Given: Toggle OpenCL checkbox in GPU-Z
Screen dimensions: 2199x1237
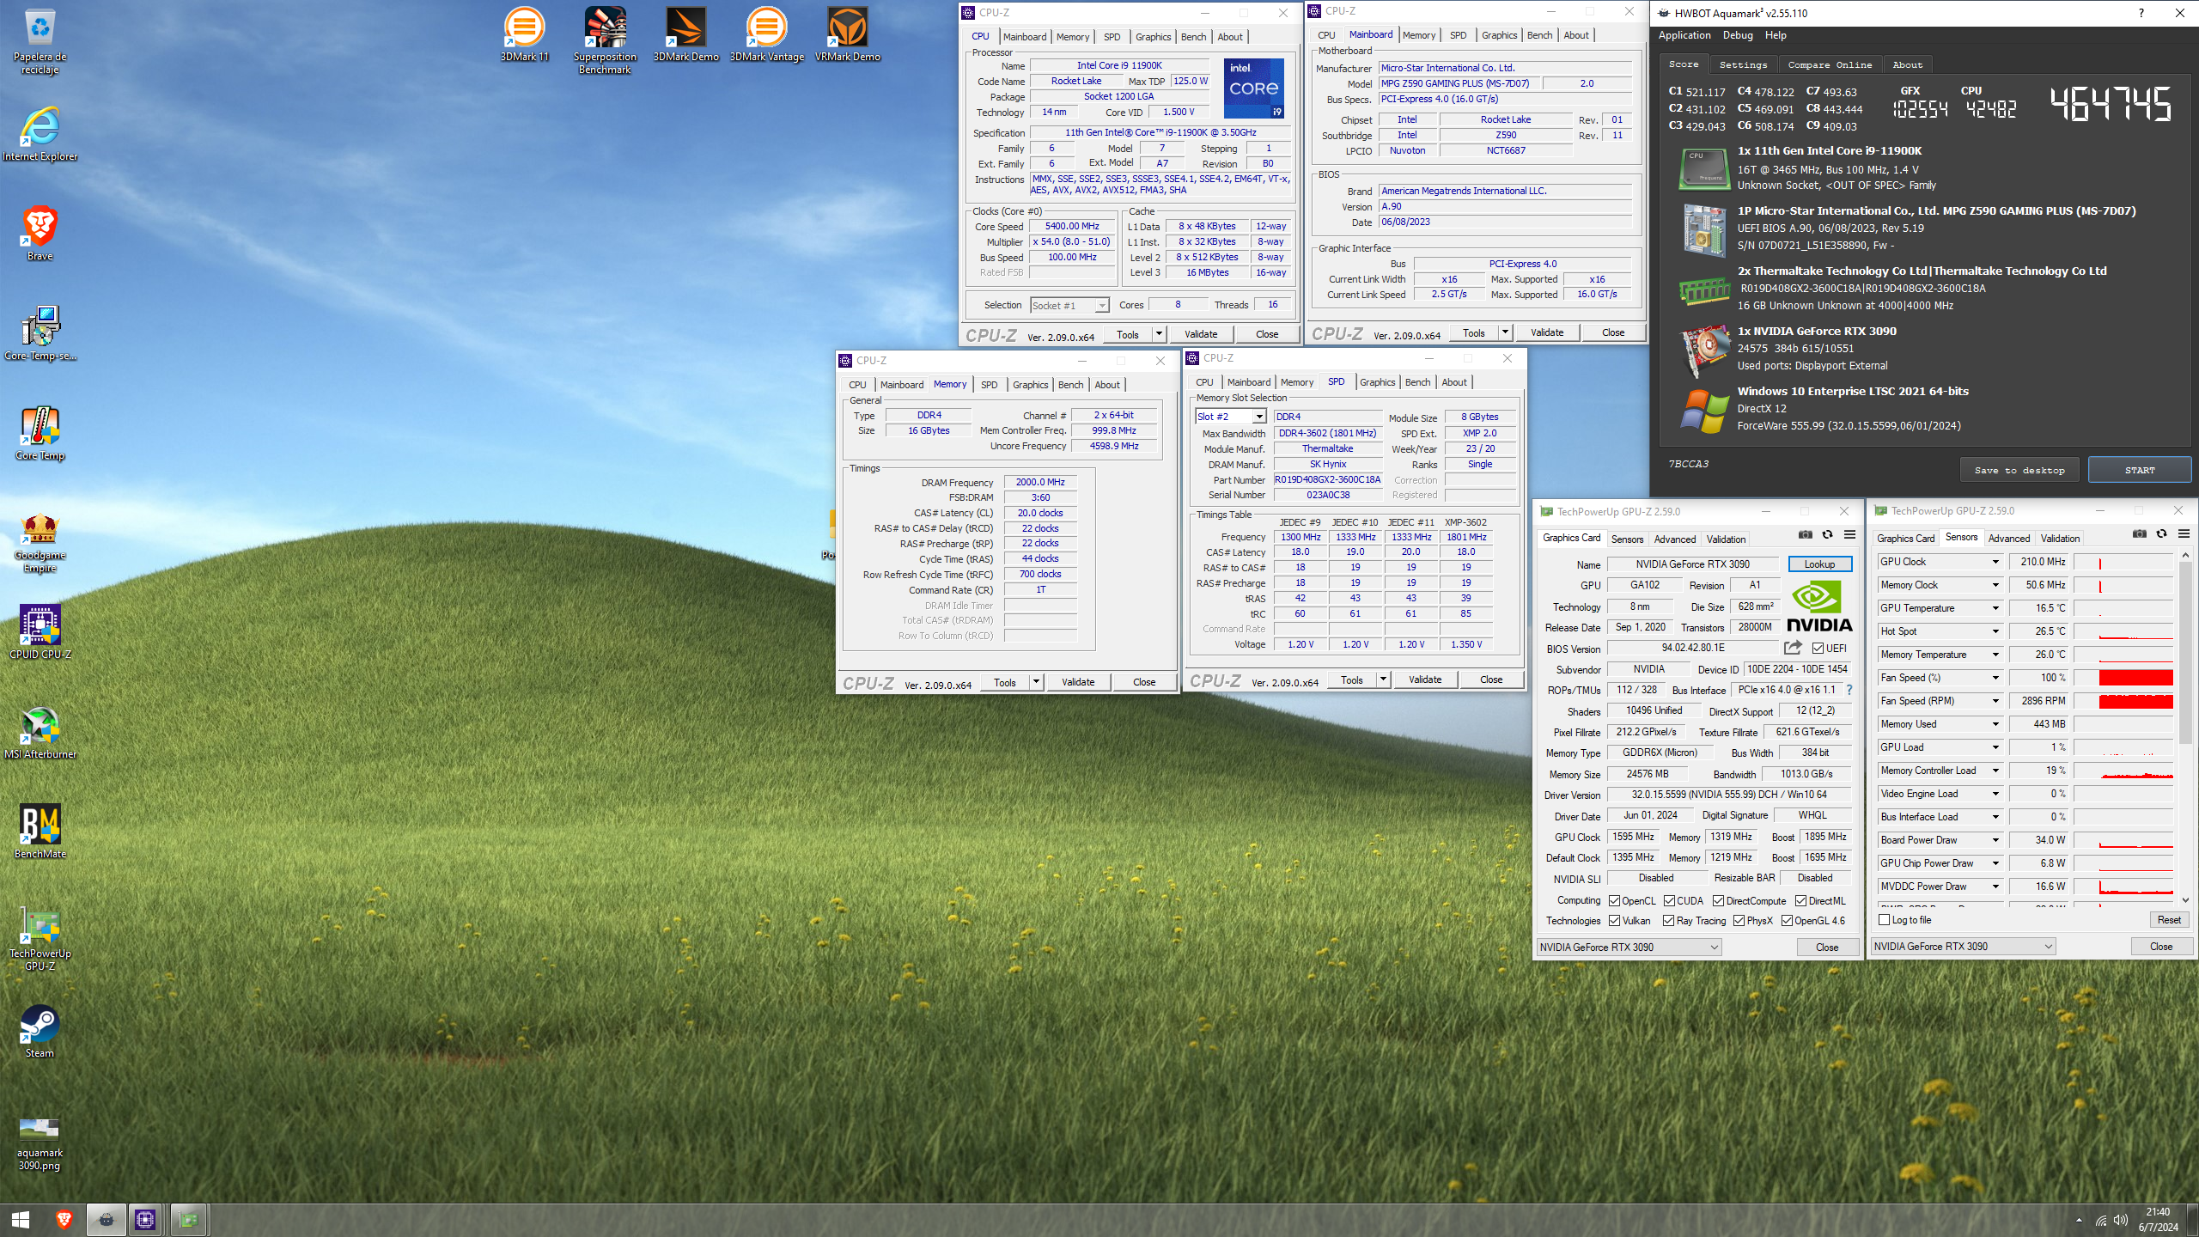Looking at the screenshot, I should 1614,901.
